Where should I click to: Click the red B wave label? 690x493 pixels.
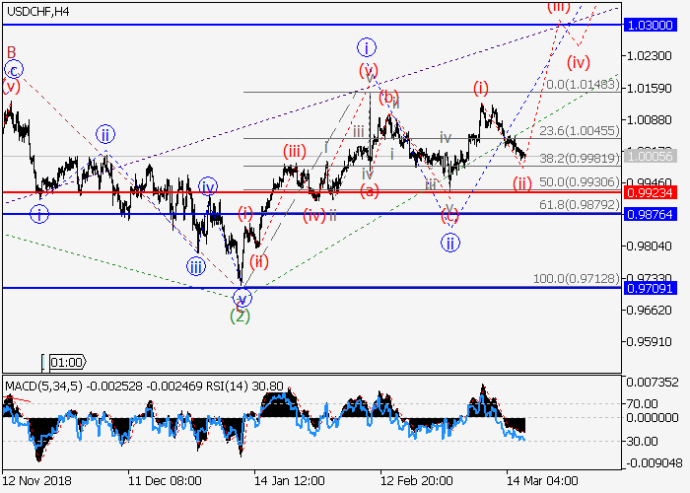pos(12,51)
